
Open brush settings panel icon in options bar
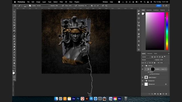[30, 6]
